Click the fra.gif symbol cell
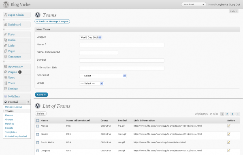Viewport: 243px width, 155px height. 121,126
